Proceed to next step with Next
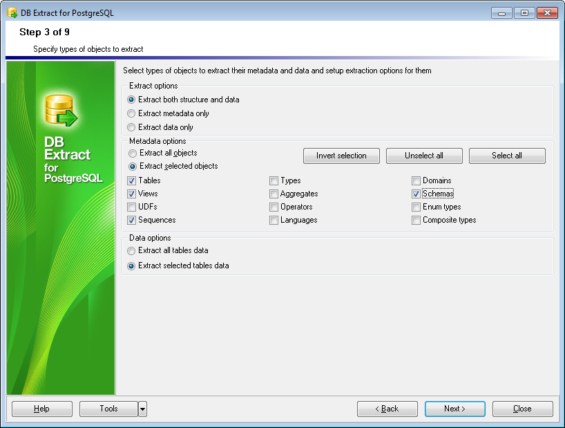The height and width of the screenshot is (428, 565). pos(454,409)
